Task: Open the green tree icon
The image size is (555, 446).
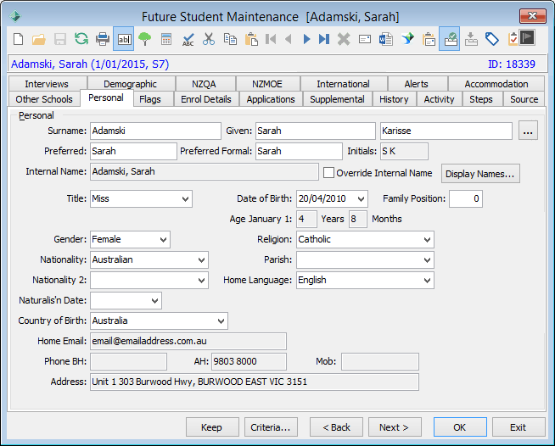Action: click(145, 39)
